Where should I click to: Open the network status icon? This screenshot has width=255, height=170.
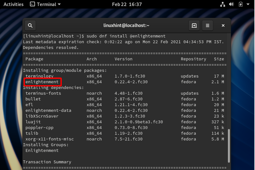click(223, 4)
